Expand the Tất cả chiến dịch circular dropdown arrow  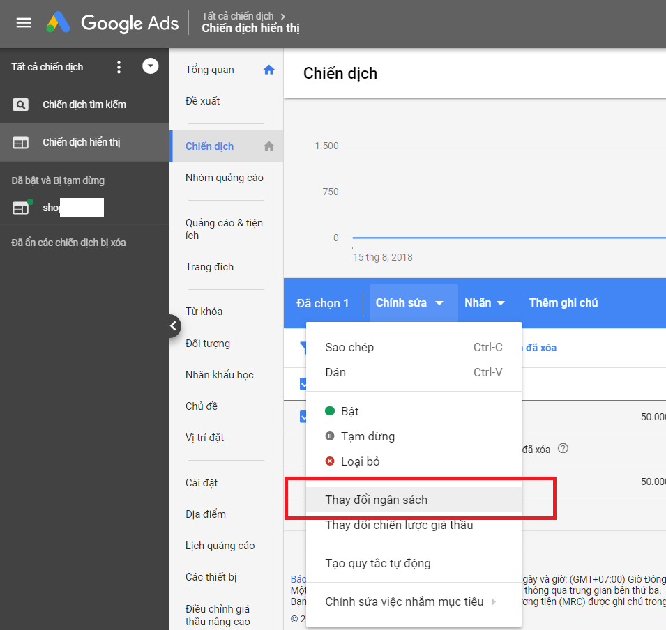150,66
